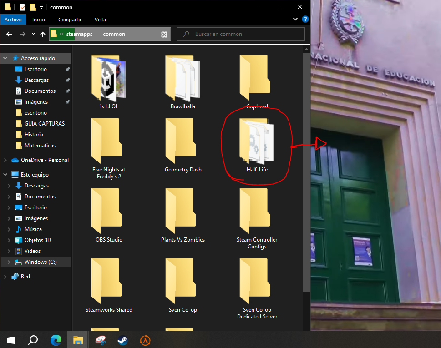441x348 pixels.
Task: Select the Five Nights at Freddy's 2 folder
Action: [109, 148]
